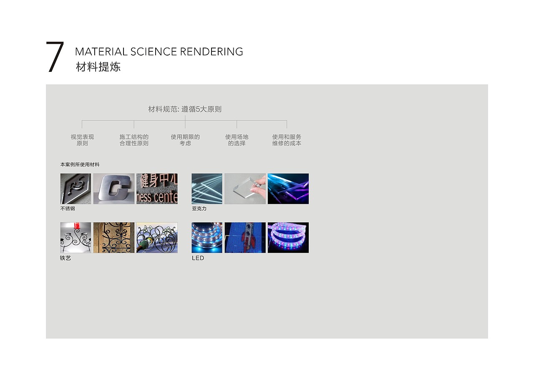
Task: Click the LED label
Action: pyautogui.click(x=198, y=258)
